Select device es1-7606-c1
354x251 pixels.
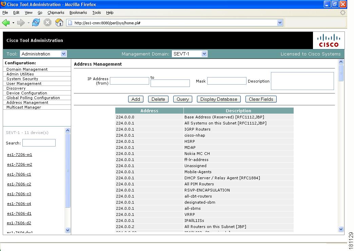point(19,174)
